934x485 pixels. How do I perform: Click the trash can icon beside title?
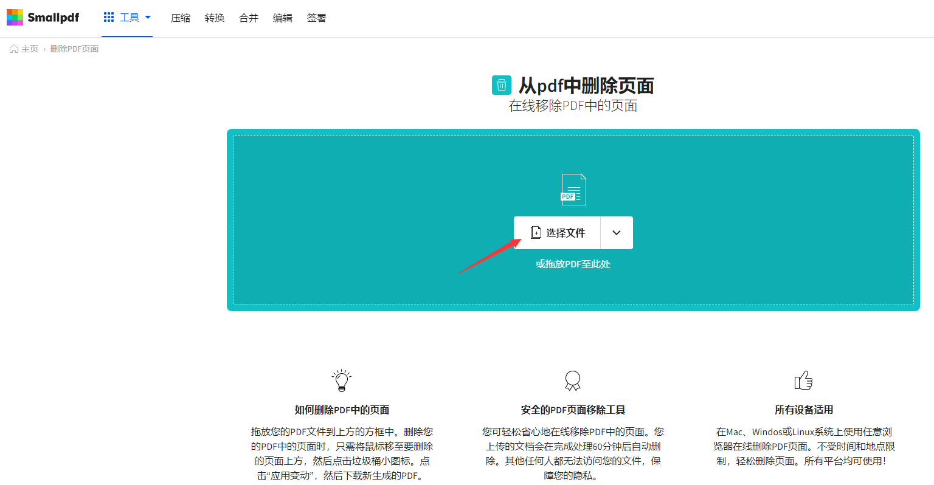tap(502, 85)
